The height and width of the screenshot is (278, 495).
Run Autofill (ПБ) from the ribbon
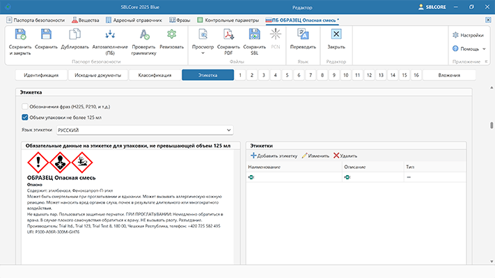(110, 35)
